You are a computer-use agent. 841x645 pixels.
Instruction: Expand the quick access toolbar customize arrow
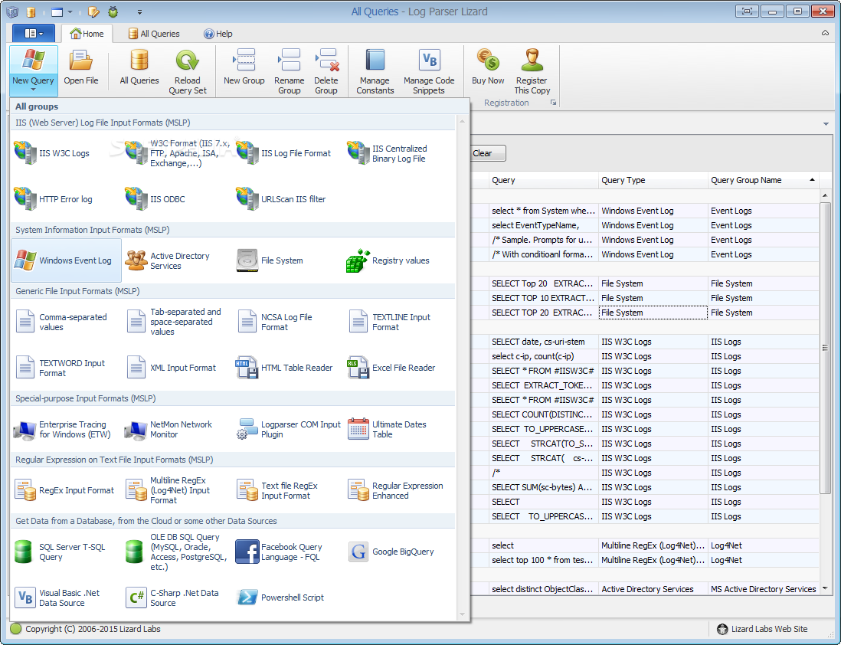click(139, 11)
